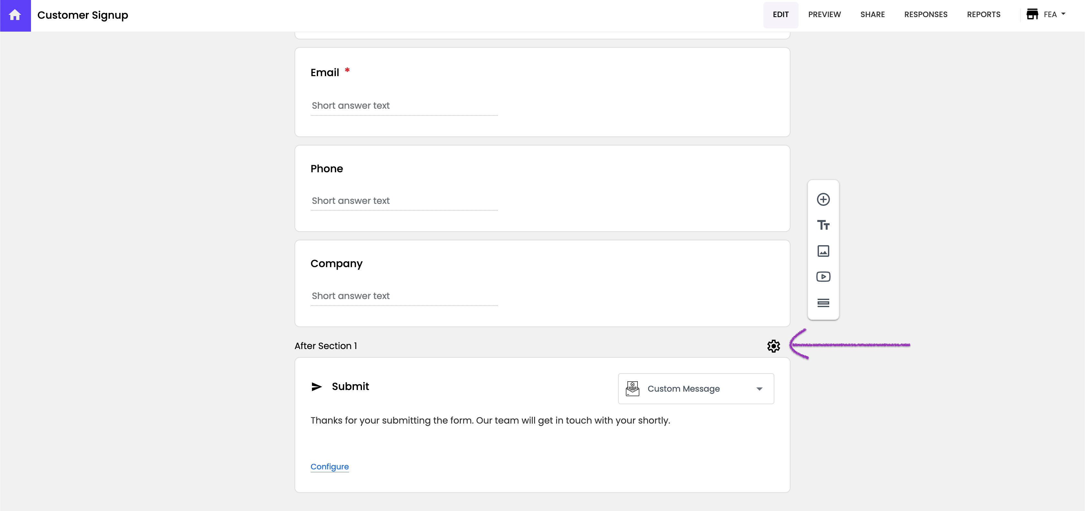Add title and description text block
Screen dimensions: 1085x511
(x=823, y=225)
